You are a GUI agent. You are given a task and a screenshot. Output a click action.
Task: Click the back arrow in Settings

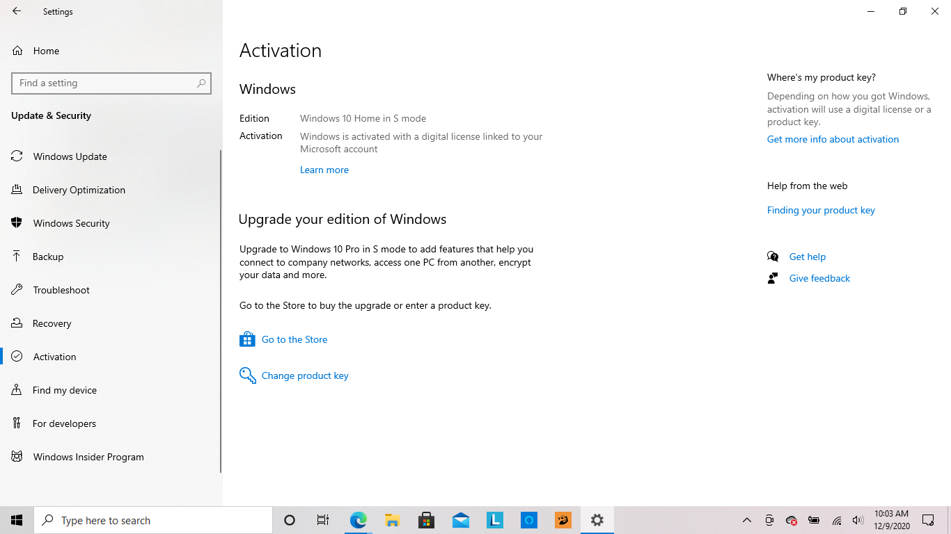[17, 11]
